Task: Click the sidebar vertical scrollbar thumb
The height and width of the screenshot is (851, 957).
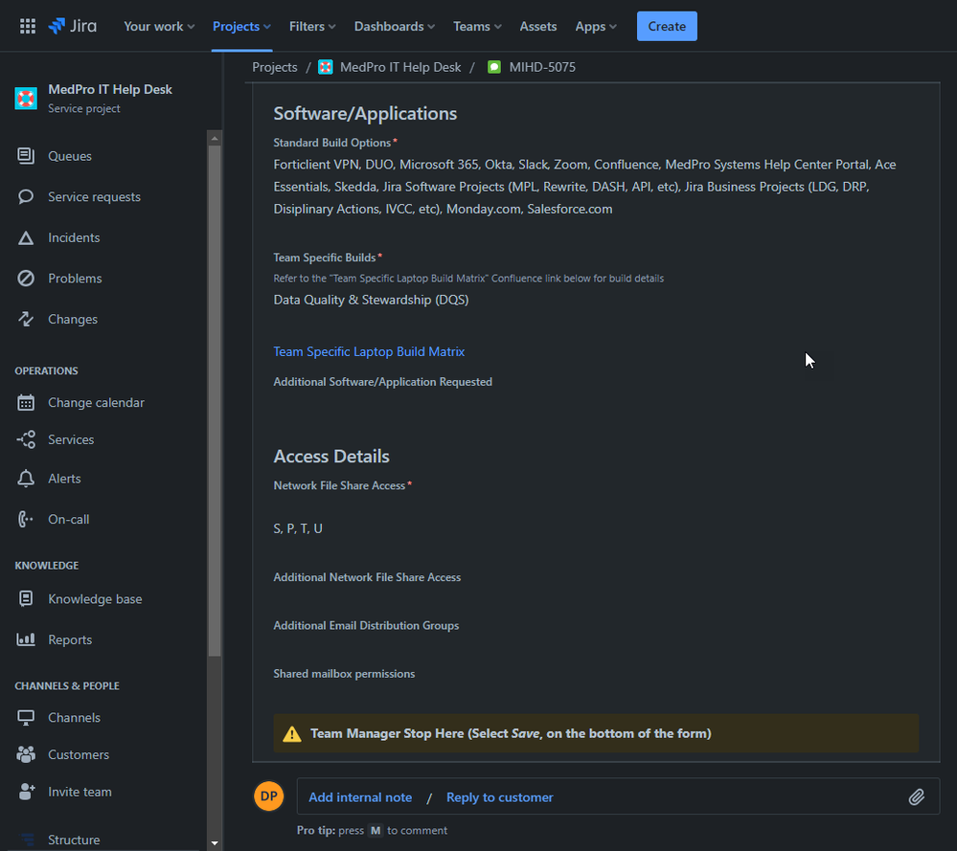Action: point(215,400)
